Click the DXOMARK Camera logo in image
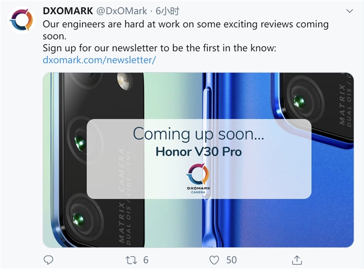364x269 pixels. [198, 178]
